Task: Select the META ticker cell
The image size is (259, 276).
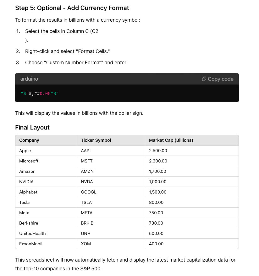Action: pos(87,213)
